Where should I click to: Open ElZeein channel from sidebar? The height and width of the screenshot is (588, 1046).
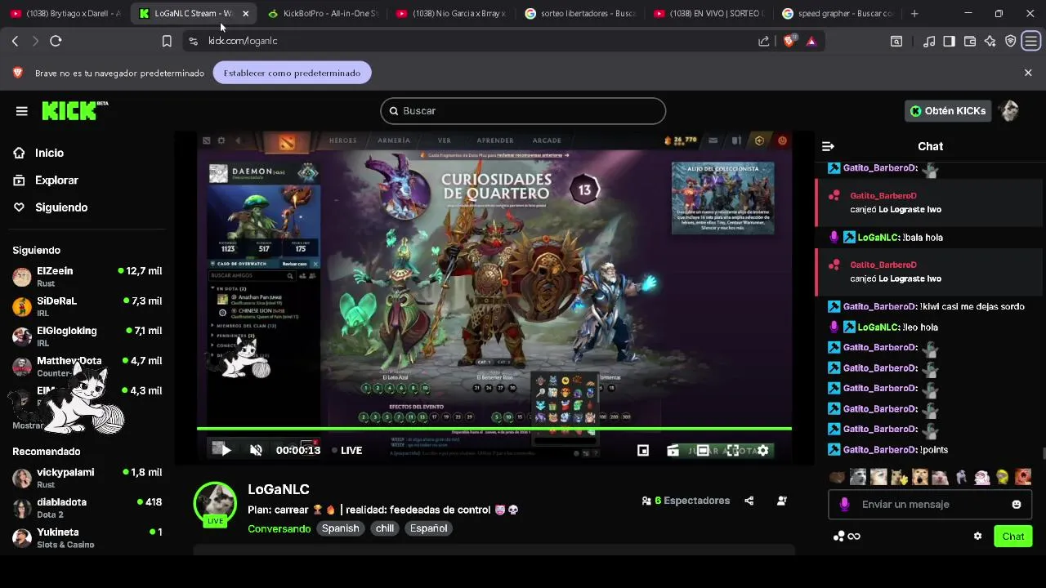point(87,277)
